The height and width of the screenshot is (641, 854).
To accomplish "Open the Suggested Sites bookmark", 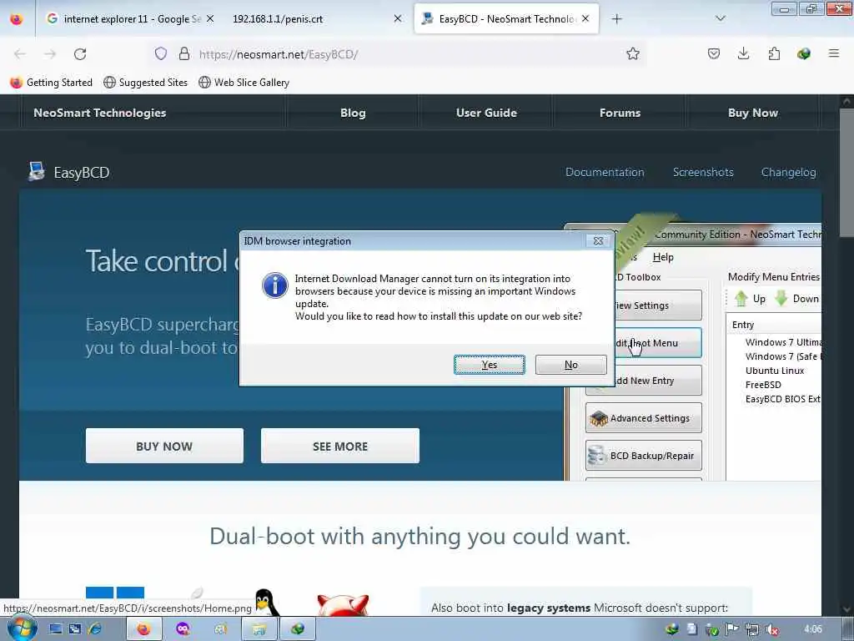I will click(145, 83).
